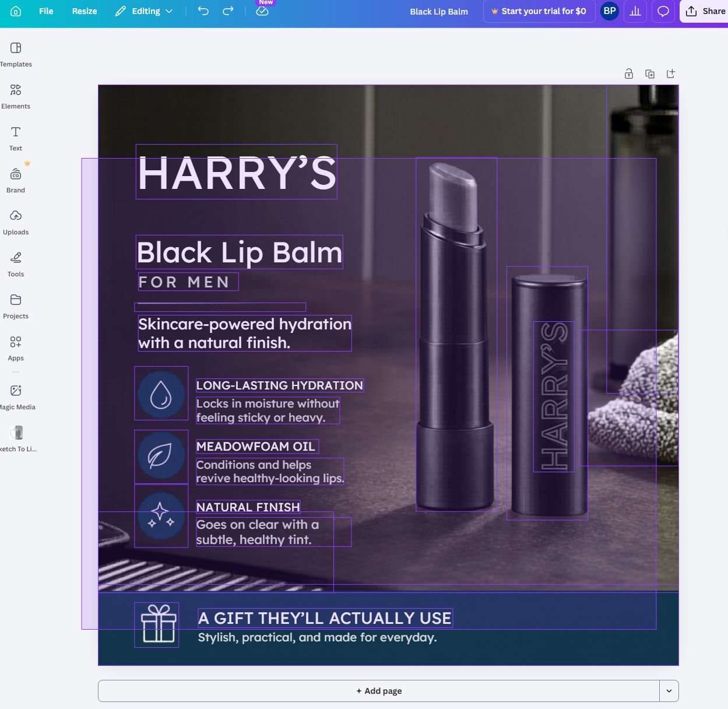Open the Apps panel
Image resolution: width=728 pixels, height=709 pixels.
tap(16, 348)
